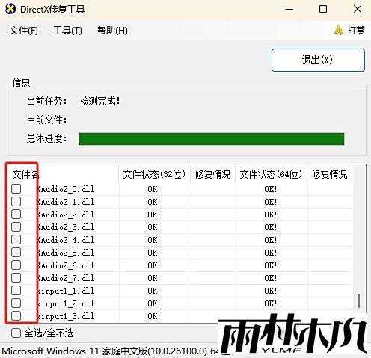This screenshot has height=358, width=371.
Task: Tick the checkbox for XAudio2_0.dll
Action: click(x=16, y=189)
